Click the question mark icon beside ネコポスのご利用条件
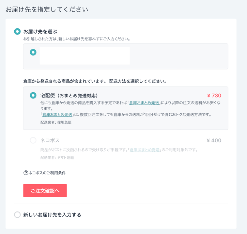Image resolution: width=247 pixels, height=234 pixels. coord(26,173)
